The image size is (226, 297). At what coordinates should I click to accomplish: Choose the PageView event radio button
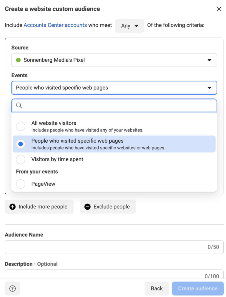pos(21,184)
